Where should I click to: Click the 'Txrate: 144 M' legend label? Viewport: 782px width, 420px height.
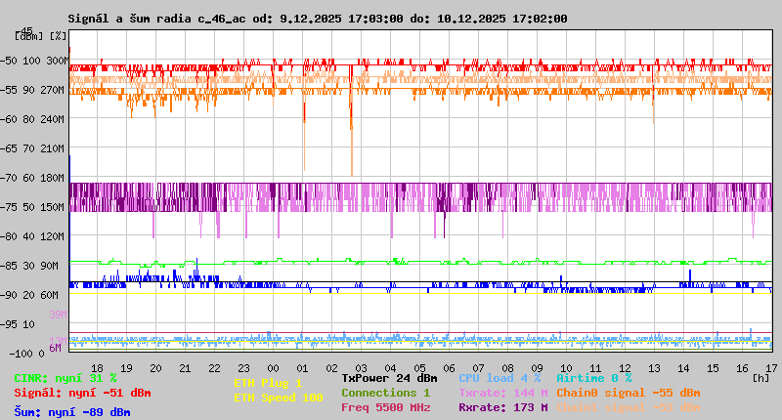point(503,393)
